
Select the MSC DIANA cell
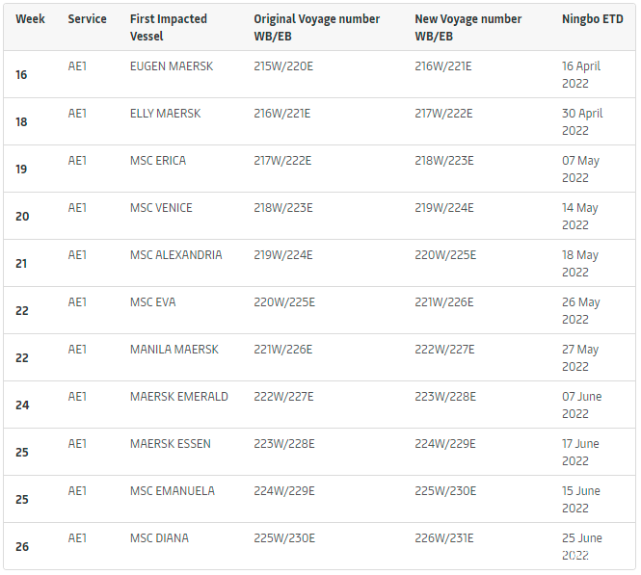click(159, 538)
